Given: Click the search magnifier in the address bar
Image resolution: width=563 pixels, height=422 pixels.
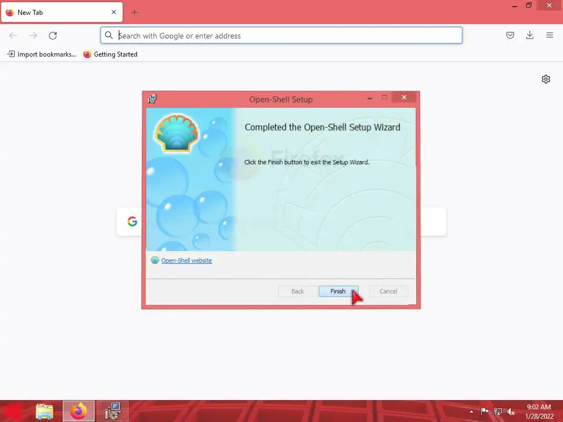Looking at the screenshot, I should point(109,35).
